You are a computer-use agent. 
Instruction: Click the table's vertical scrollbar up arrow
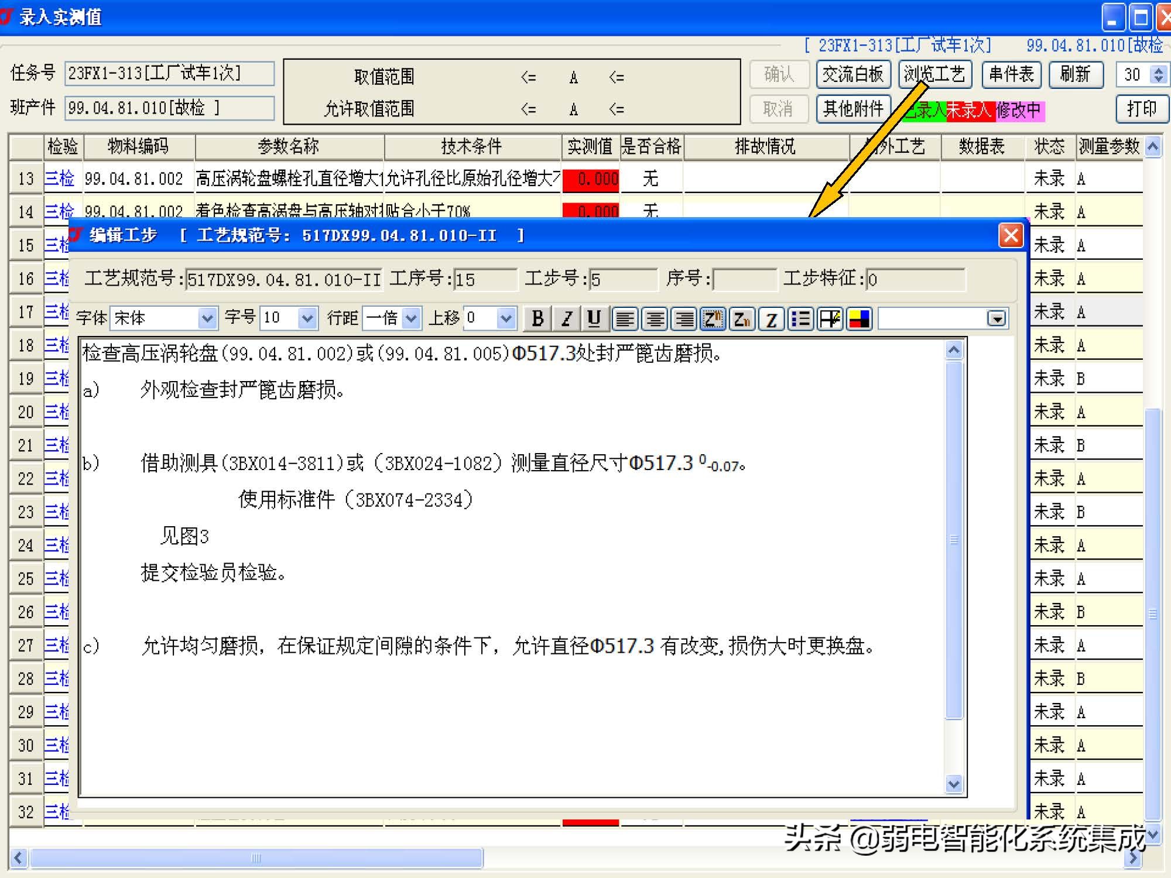(x=1152, y=146)
